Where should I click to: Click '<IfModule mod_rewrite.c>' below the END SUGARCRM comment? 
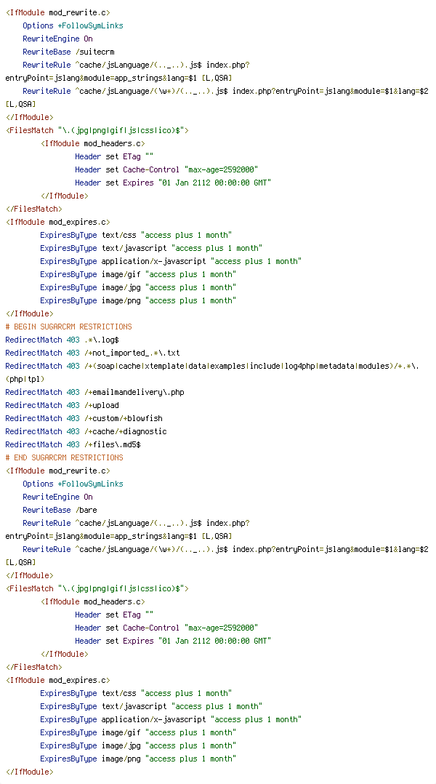(58, 471)
